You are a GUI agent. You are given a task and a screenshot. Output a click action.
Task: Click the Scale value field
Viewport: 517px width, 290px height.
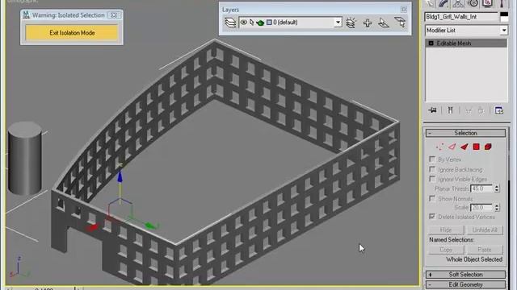point(481,208)
